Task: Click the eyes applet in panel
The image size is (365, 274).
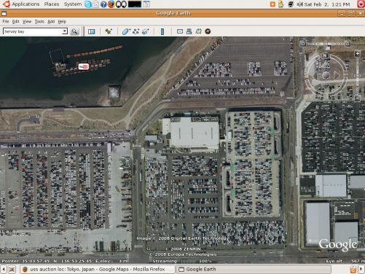Action: click(121, 4)
